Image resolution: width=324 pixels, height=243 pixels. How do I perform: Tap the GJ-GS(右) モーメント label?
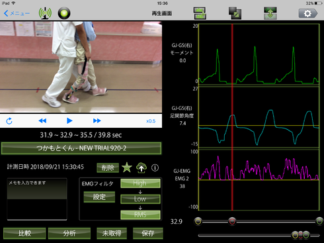(182, 49)
